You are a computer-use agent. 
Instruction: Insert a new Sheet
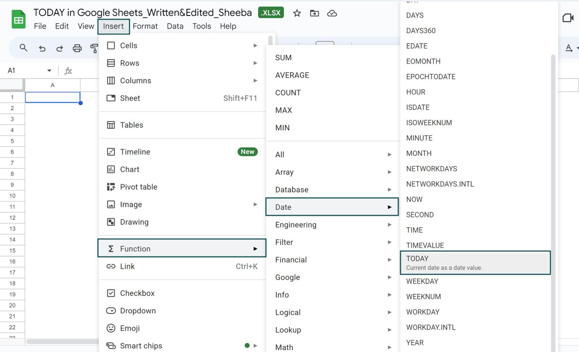(182, 98)
